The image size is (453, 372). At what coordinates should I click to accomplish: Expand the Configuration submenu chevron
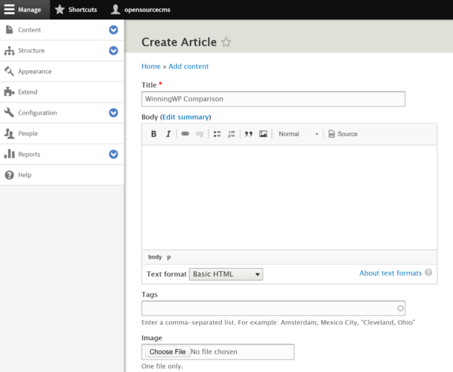(x=113, y=113)
